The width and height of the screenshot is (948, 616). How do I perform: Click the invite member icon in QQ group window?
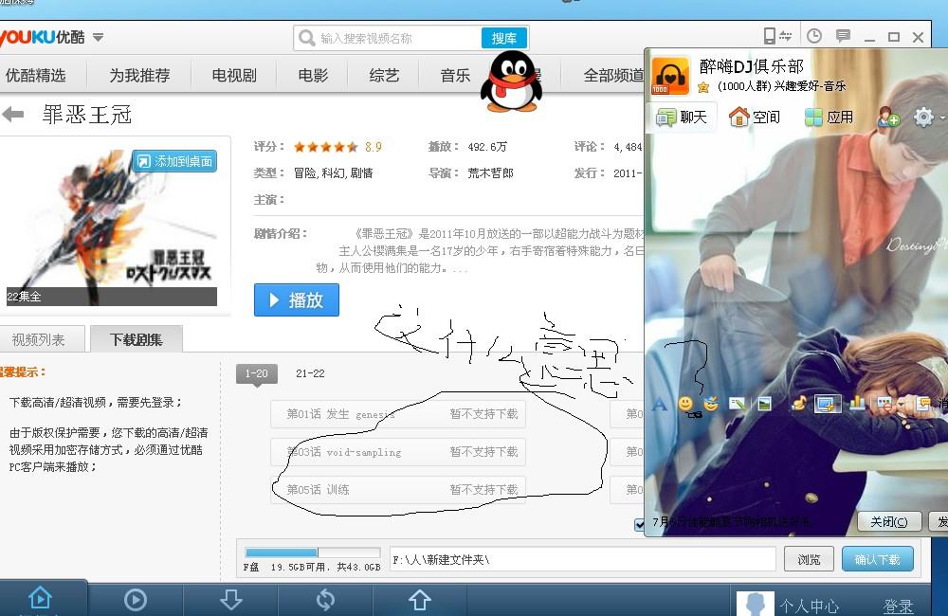click(x=889, y=117)
